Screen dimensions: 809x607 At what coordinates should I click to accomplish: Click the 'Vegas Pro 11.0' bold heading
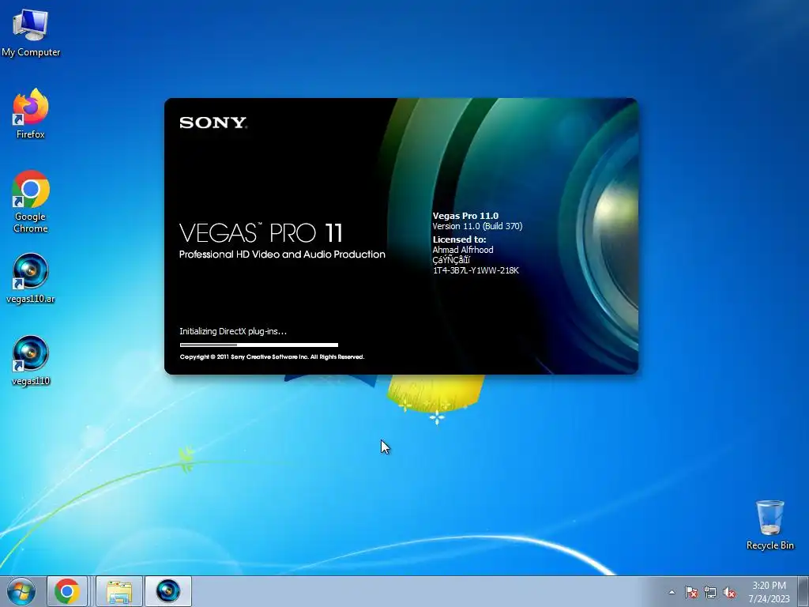pyautogui.click(x=465, y=216)
